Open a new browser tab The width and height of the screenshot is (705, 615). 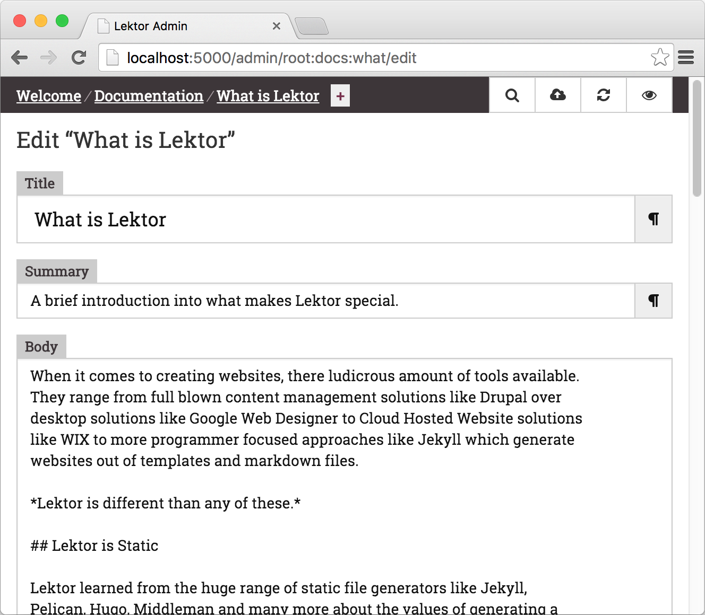[x=312, y=26]
